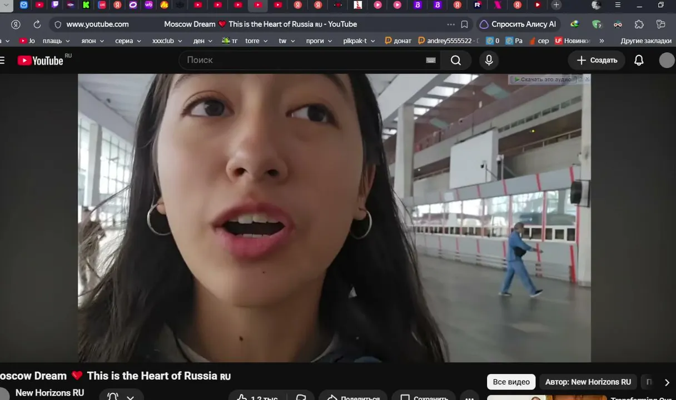The height and width of the screenshot is (400, 676).
Task: Click the video player to pause
Action: (x=334, y=218)
